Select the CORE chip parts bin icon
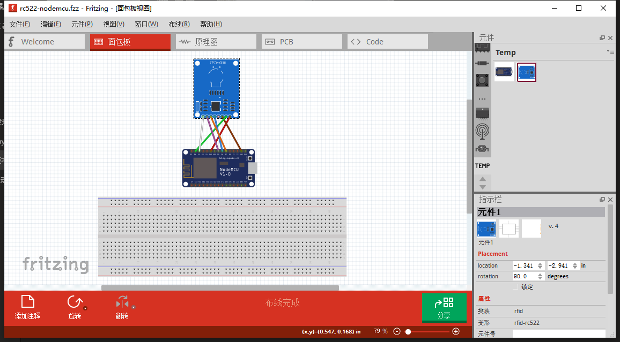 click(482, 48)
